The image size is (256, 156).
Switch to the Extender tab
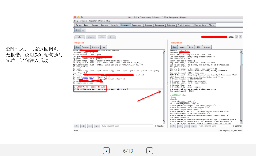[171, 25]
